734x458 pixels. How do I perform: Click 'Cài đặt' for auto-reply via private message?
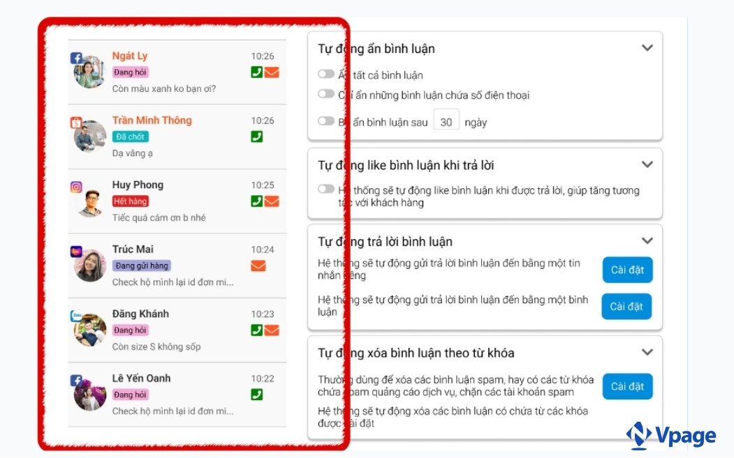click(x=627, y=270)
